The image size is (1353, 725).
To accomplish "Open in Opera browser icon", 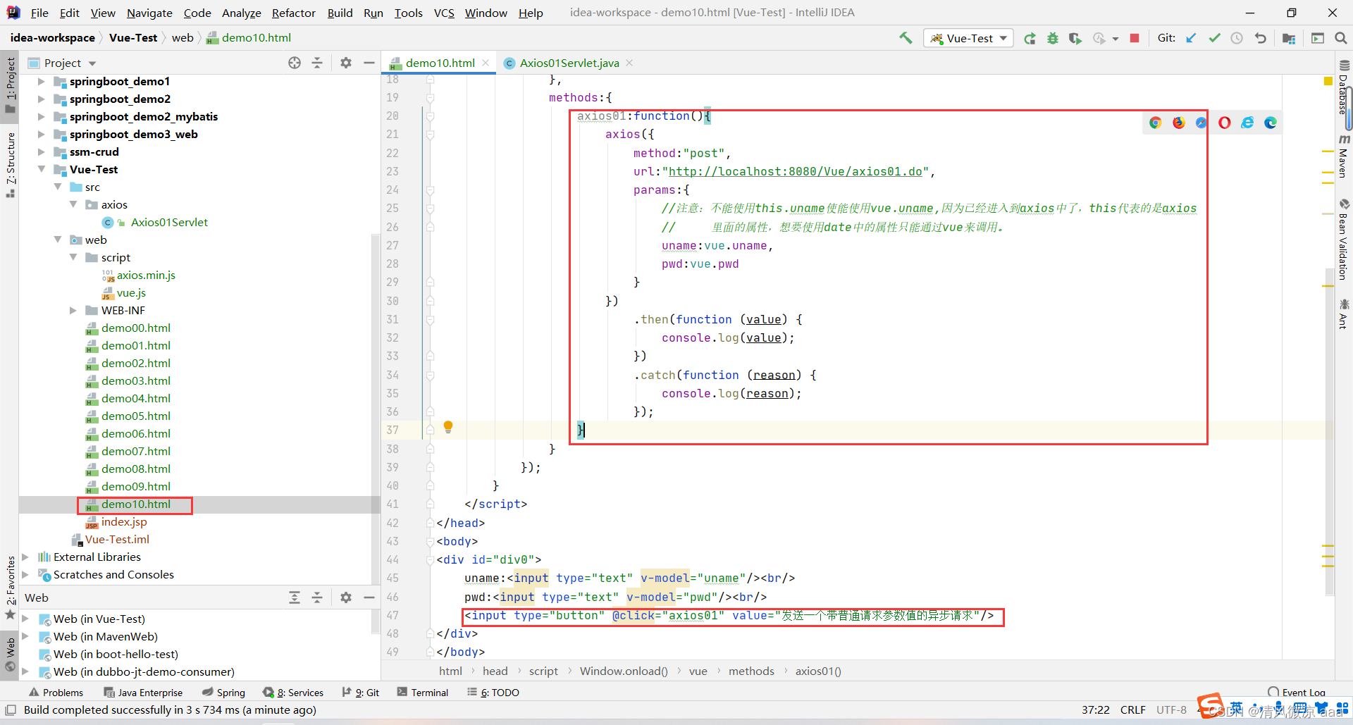I will click(x=1225, y=123).
